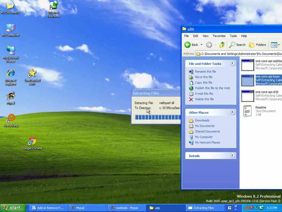The width and height of the screenshot is (282, 212).
Task: Go to My Computer in Other Places
Action: [204, 137]
